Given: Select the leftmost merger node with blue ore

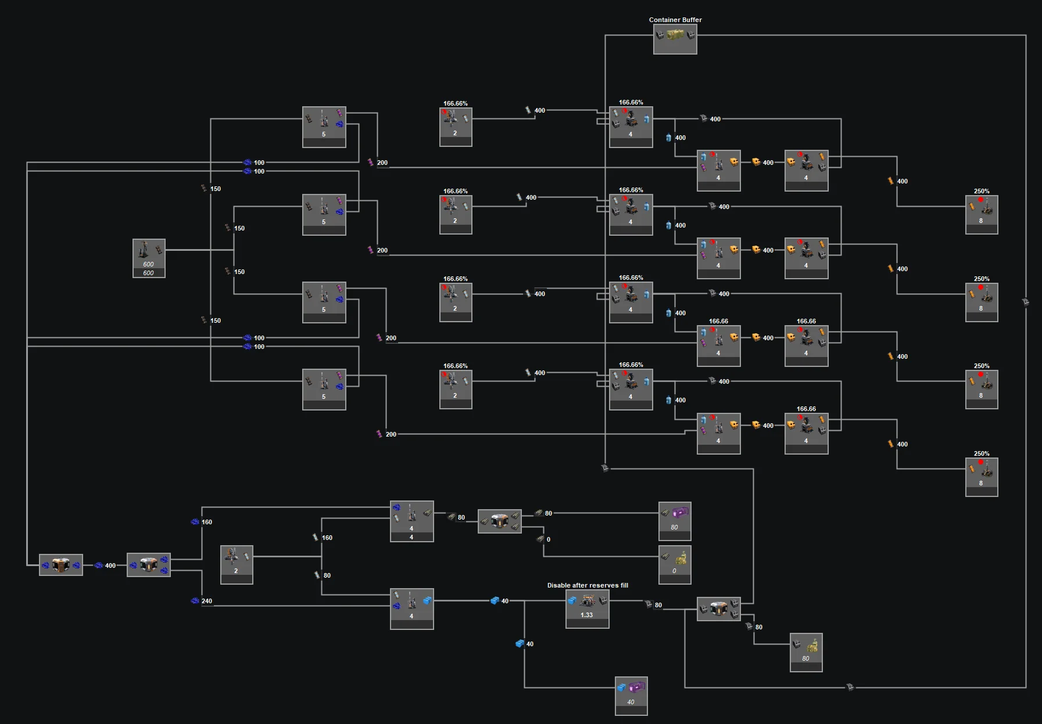Looking at the screenshot, I should tap(61, 565).
